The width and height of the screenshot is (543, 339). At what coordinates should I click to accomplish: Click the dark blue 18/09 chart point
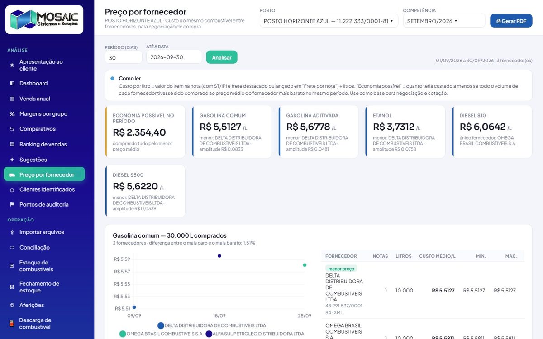coord(219,256)
